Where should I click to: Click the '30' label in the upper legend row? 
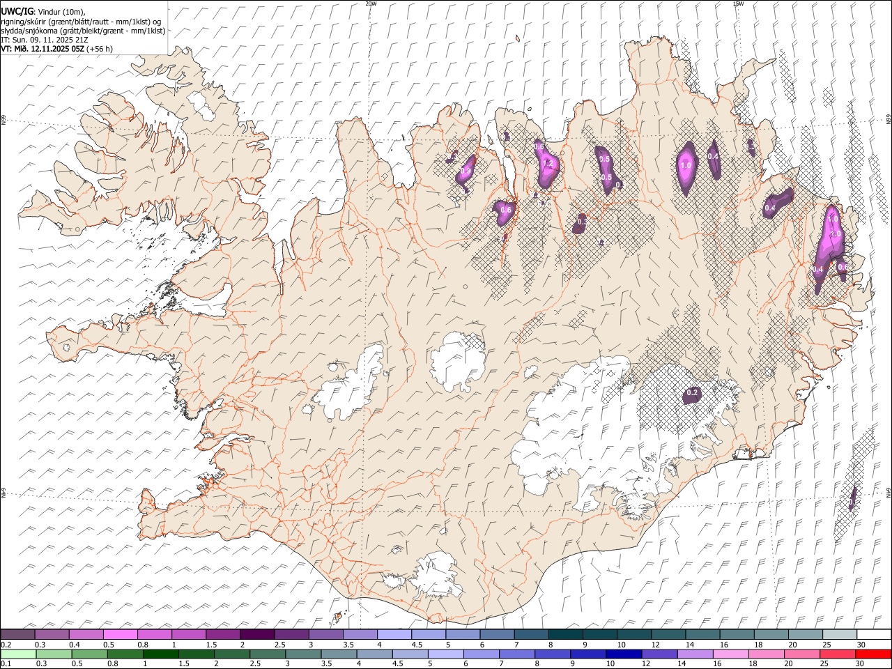860,645
